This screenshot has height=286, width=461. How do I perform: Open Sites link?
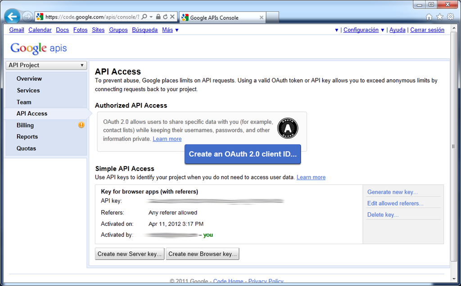[x=98, y=30]
